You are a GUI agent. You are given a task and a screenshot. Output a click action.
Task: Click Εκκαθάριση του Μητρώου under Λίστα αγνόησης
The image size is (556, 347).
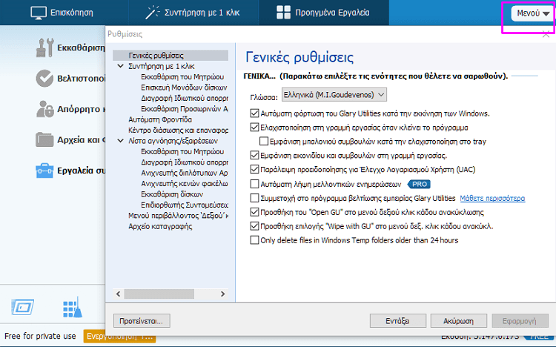point(182,151)
